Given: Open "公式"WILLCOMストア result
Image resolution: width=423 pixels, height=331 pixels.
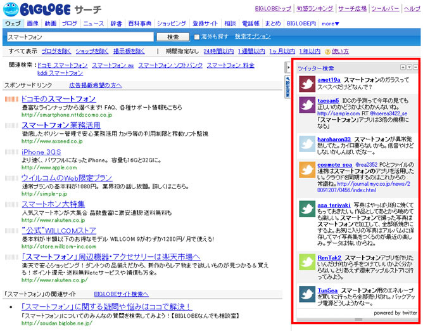Looking at the screenshot, I should (x=59, y=231).
